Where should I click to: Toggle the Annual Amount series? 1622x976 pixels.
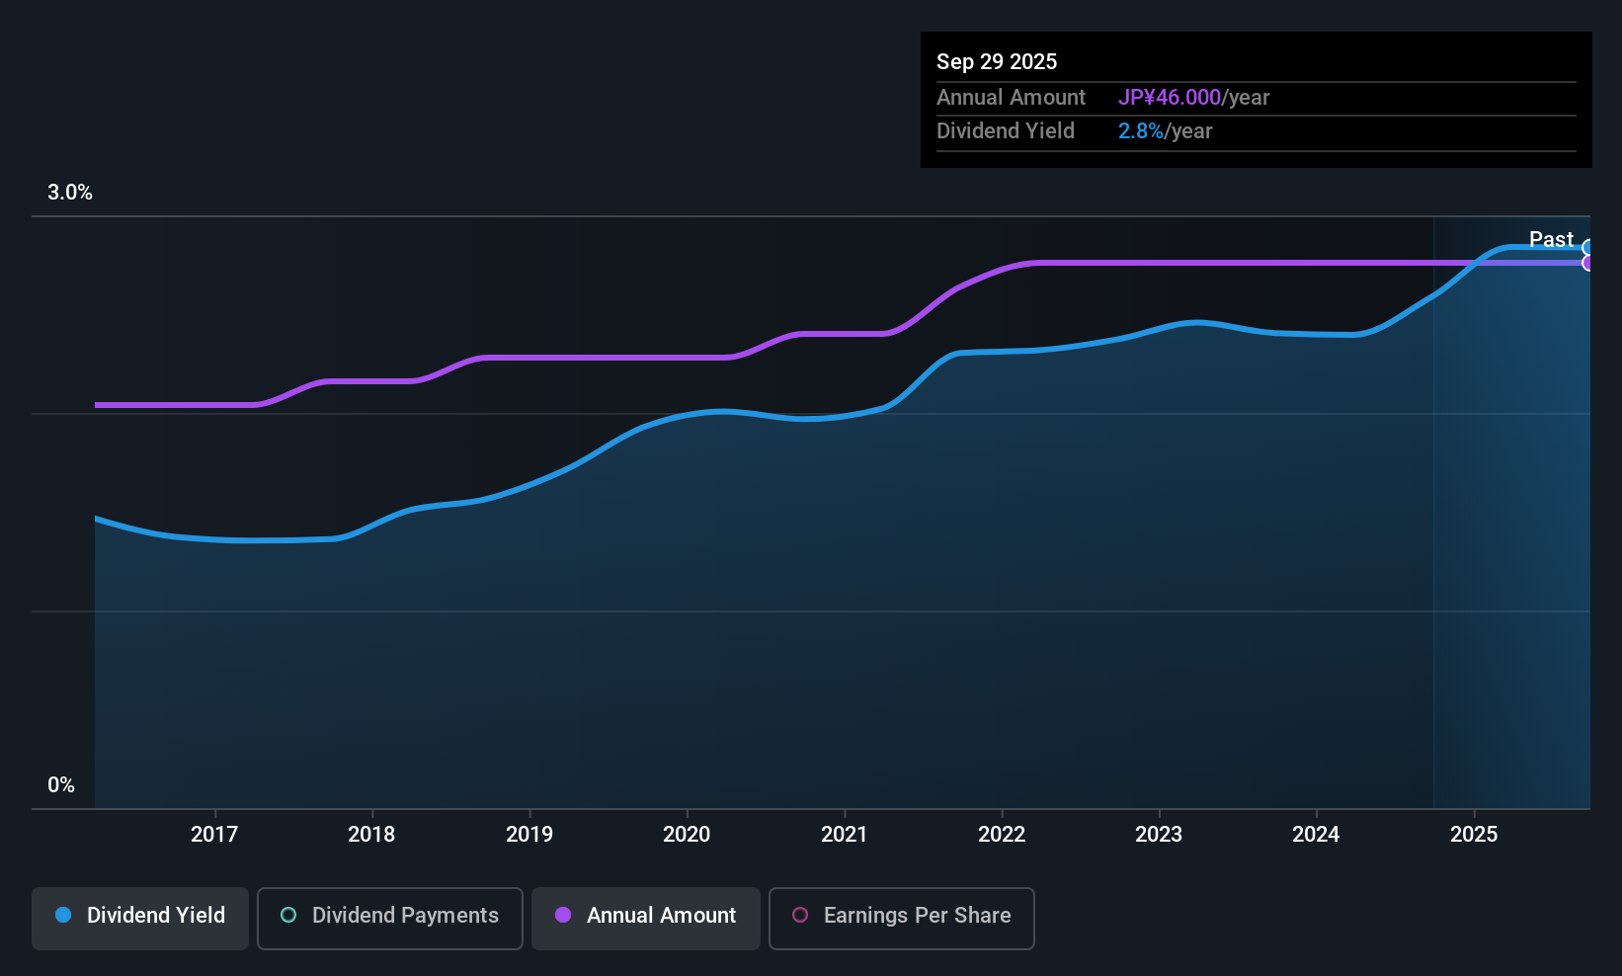[x=646, y=918]
